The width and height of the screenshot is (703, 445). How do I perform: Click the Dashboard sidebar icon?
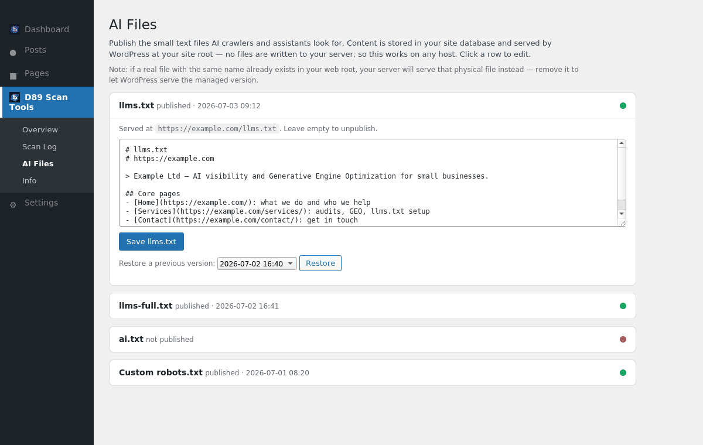click(15, 29)
